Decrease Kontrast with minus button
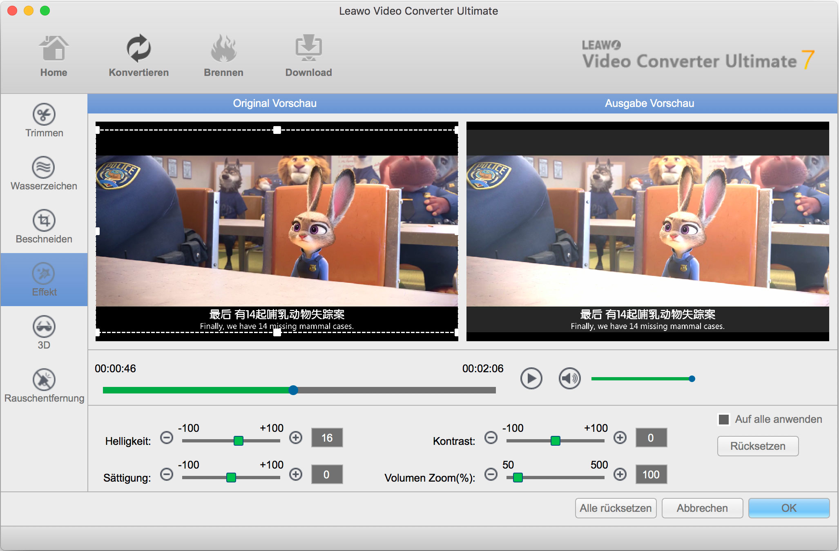The width and height of the screenshot is (839, 551). point(491,438)
